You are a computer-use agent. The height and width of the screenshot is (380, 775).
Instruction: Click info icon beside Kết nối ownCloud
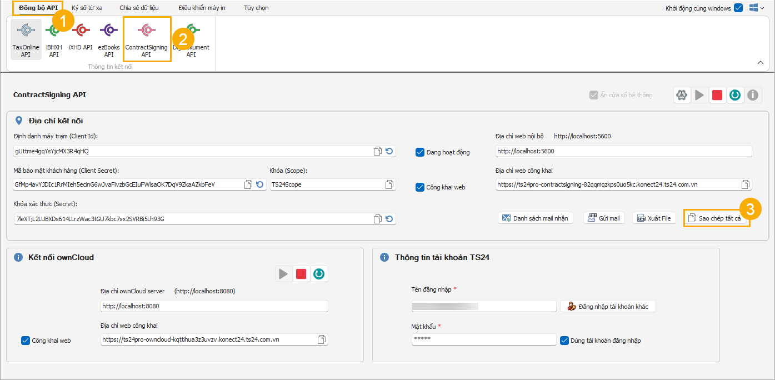click(18, 257)
